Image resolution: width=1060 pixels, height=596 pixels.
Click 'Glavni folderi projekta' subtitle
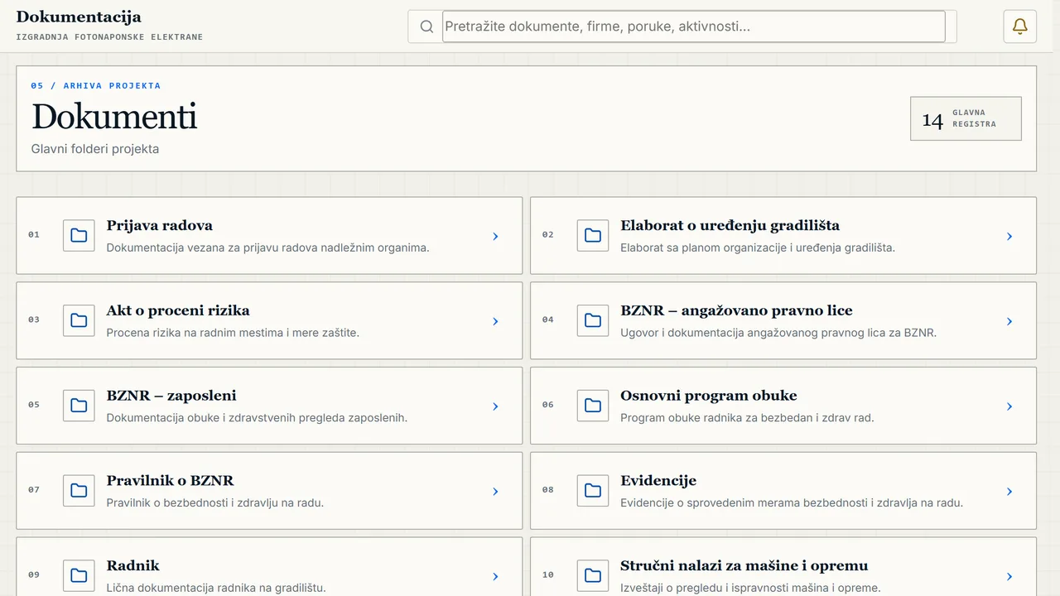(95, 149)
